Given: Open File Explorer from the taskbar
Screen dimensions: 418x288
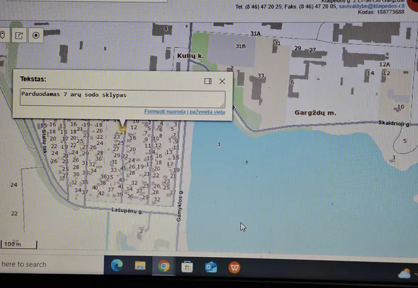Looking at the screenshot, I should [140, 266].
